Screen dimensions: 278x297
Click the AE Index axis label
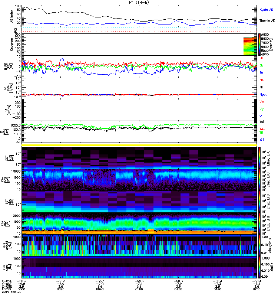(x=12, y=16)
